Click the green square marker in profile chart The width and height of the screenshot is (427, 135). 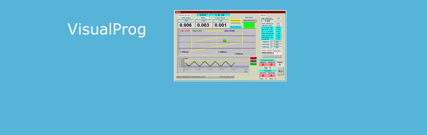tap(225, 41)
